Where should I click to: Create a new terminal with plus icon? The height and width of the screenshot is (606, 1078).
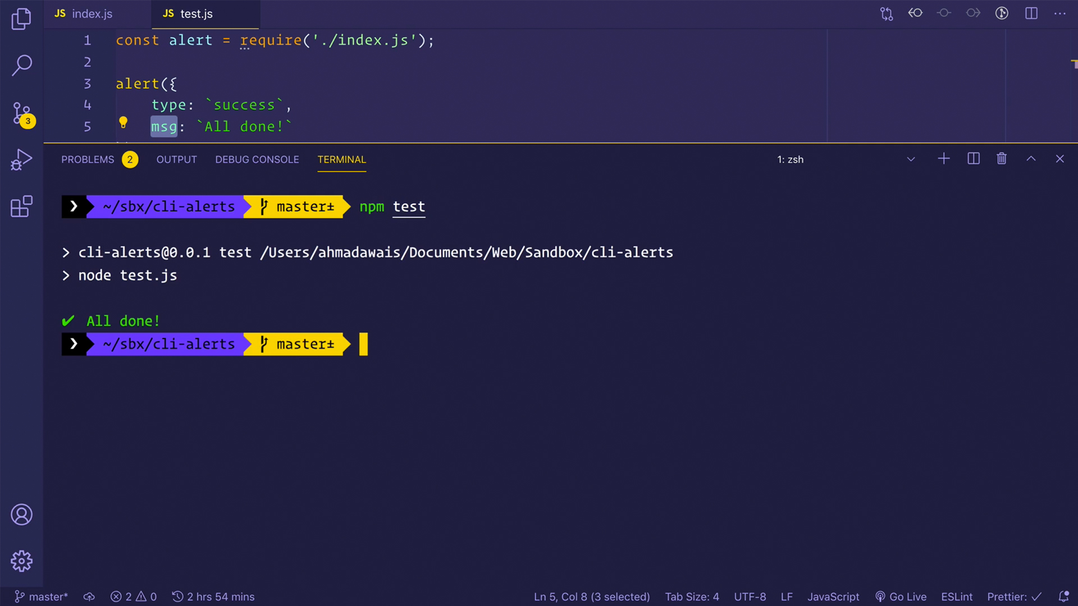pyautogui.click(x=944, y=159)
